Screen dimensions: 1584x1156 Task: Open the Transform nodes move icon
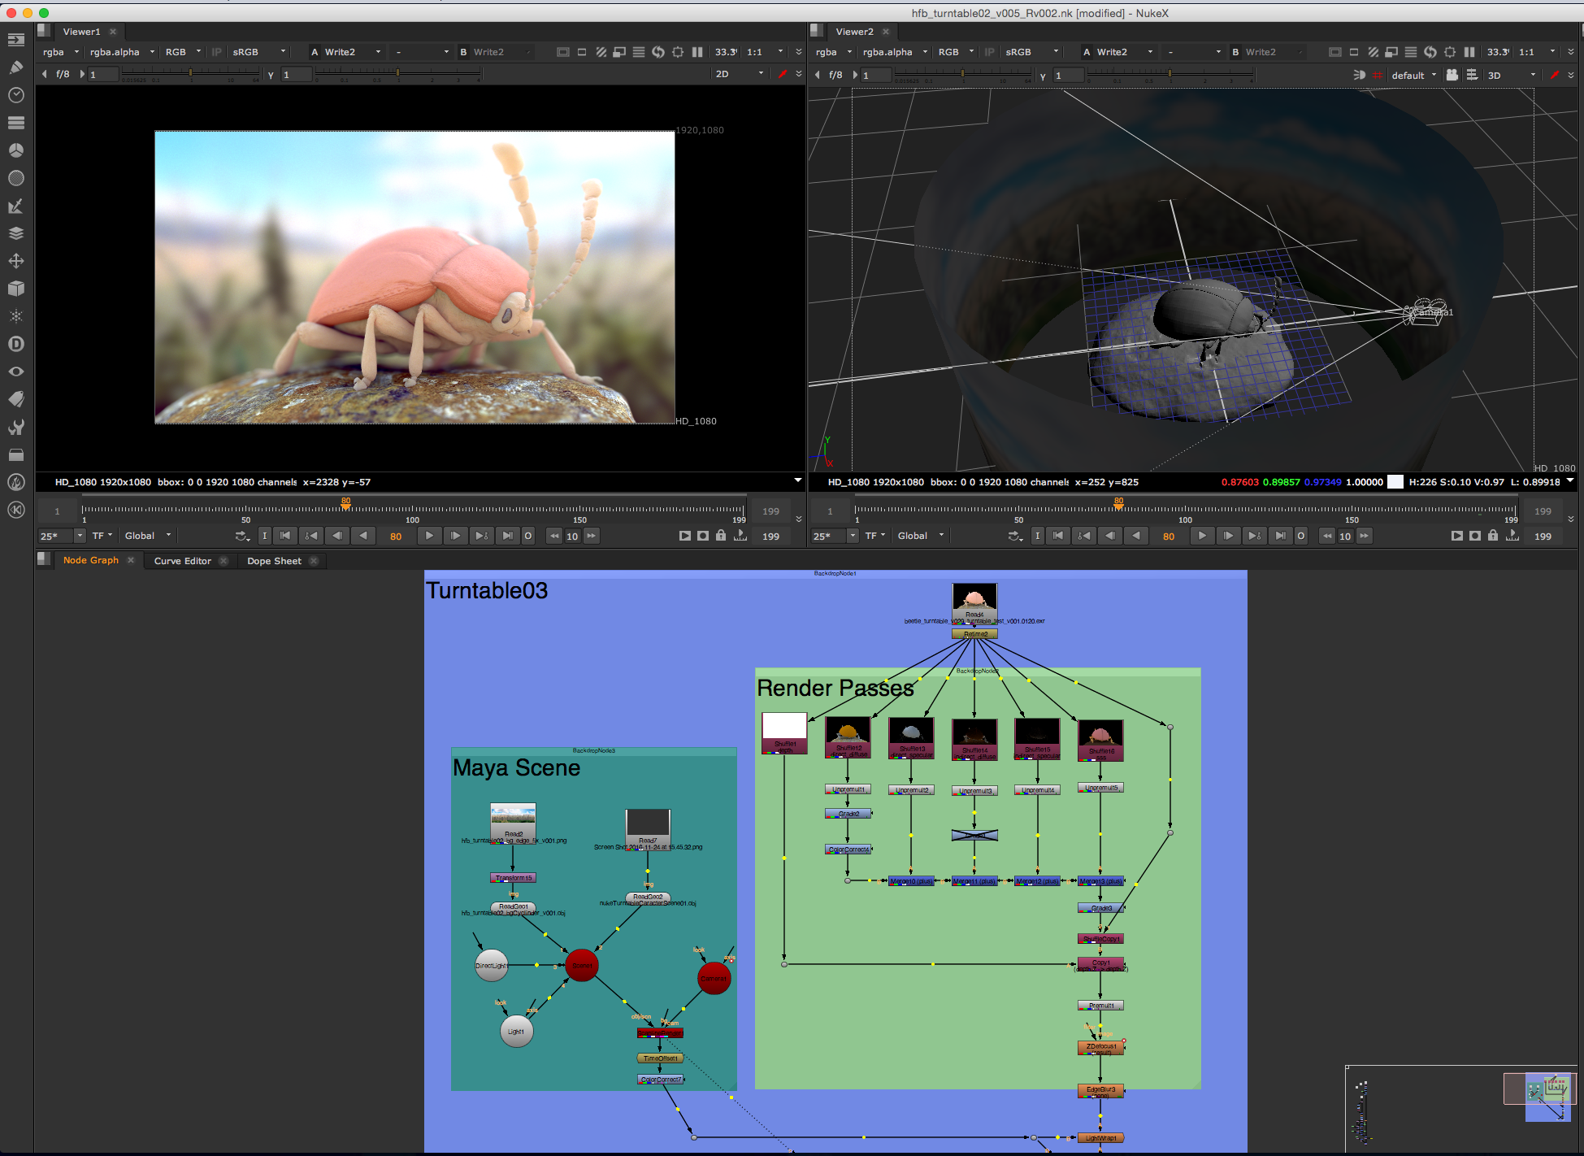tap(16, 261)
